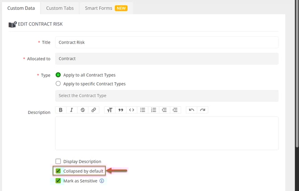This screenshot has height=191, width=299.
Task: Toggle bold formatting in description toolbar
Action: [x=61, y=110]
